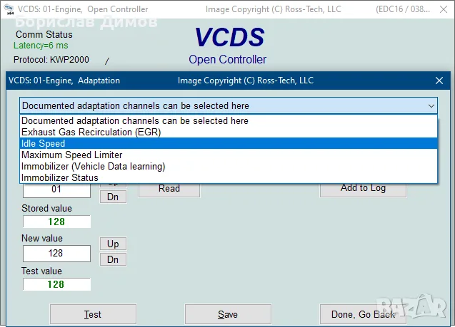Viewport: 455px width, 327px height.
Task: Click the Test button
Action: (x=93, y=314)
